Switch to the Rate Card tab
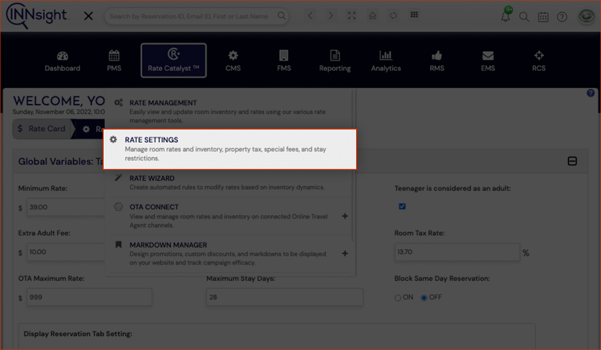The width and height of the screenshot is (601, 350). pyautogui.click(x=42, y=128)
